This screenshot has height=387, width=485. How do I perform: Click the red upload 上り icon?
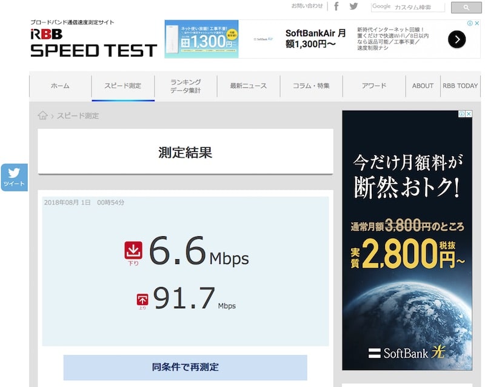pos(142,300)
